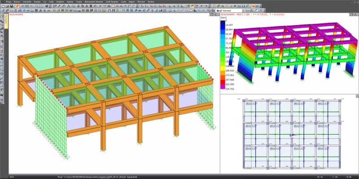Click the Move cross-arrows tool icon
Screen dimensions: 359x179
click(x=78, y=6)
